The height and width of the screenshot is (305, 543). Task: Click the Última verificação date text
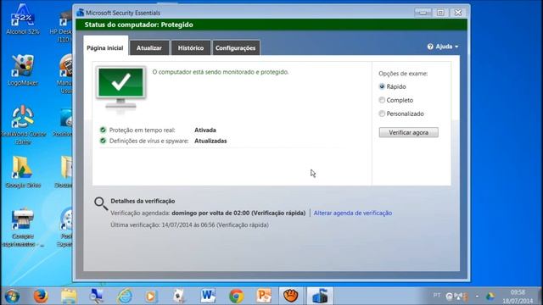[x=190, y=225]
